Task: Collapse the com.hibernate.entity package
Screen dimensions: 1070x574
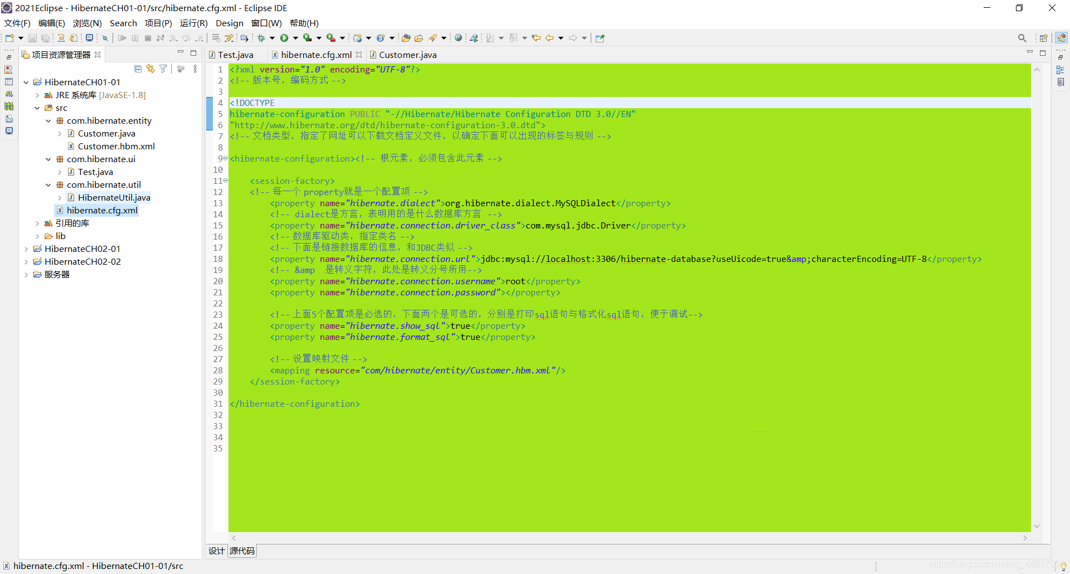Action: pyautogui.click(x=48, y=121)
